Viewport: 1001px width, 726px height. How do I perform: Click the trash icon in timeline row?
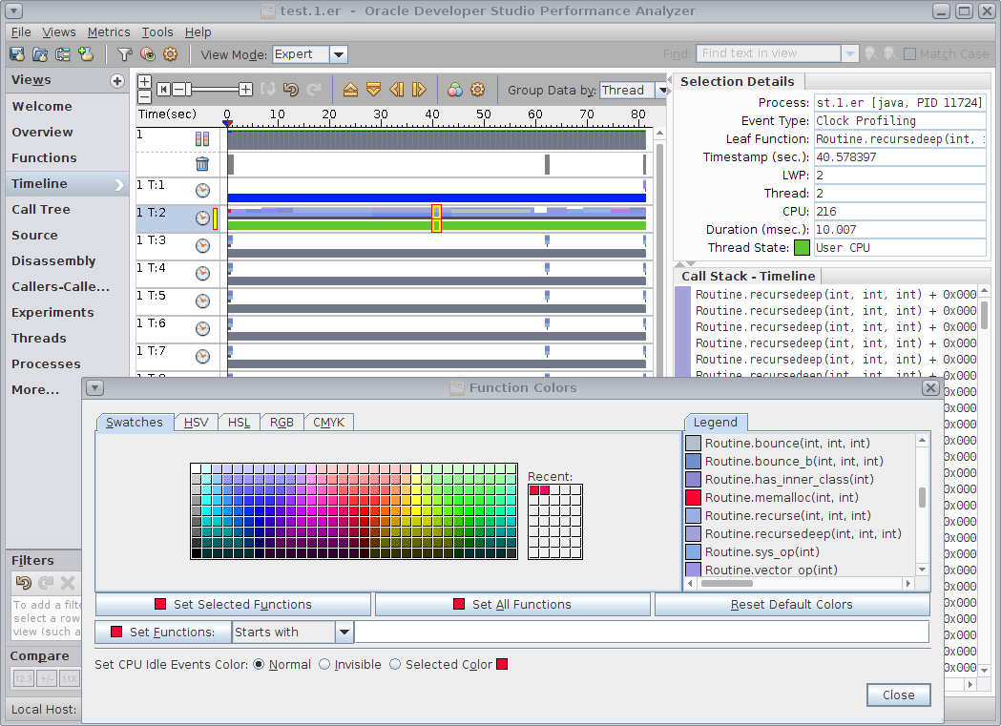click(x=202, y=164)
